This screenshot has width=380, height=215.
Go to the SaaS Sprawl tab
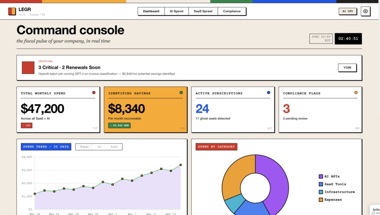tap(203, 11)
